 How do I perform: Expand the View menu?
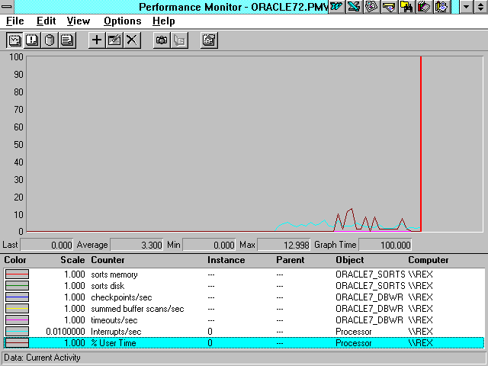(x=78, y=21)
